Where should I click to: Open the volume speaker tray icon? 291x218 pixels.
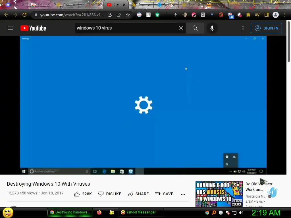pos(241,213)
